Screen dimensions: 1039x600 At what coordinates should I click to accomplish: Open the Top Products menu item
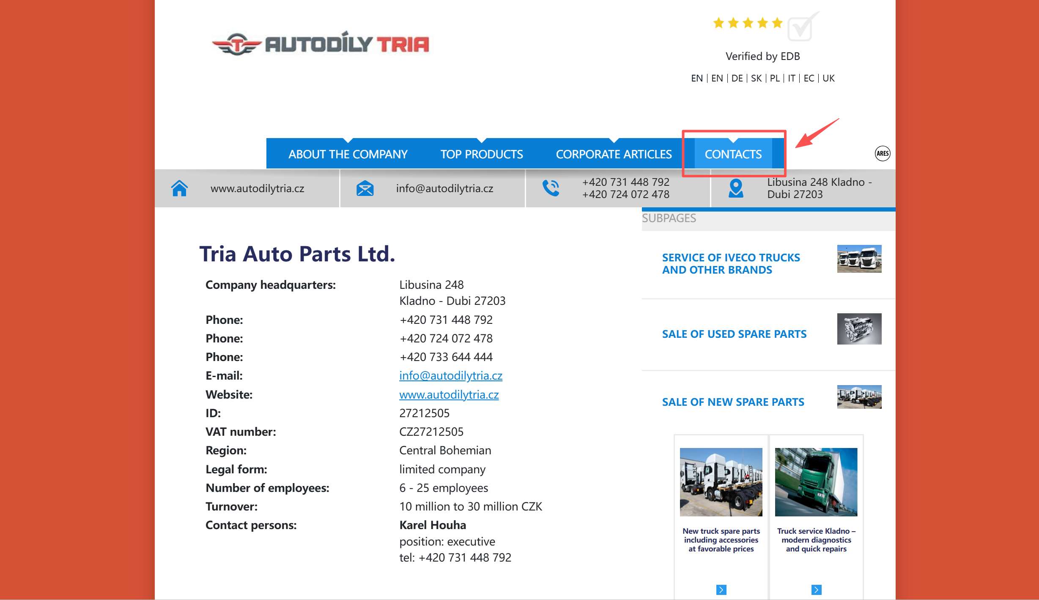click(482, 154)
